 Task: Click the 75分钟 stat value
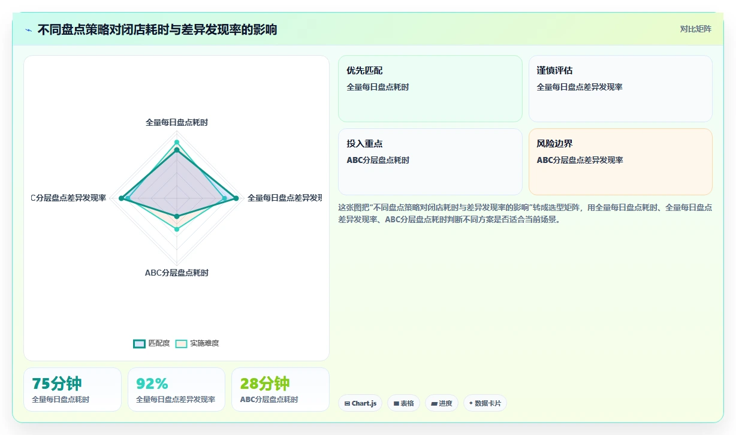(x=57, y=383)
